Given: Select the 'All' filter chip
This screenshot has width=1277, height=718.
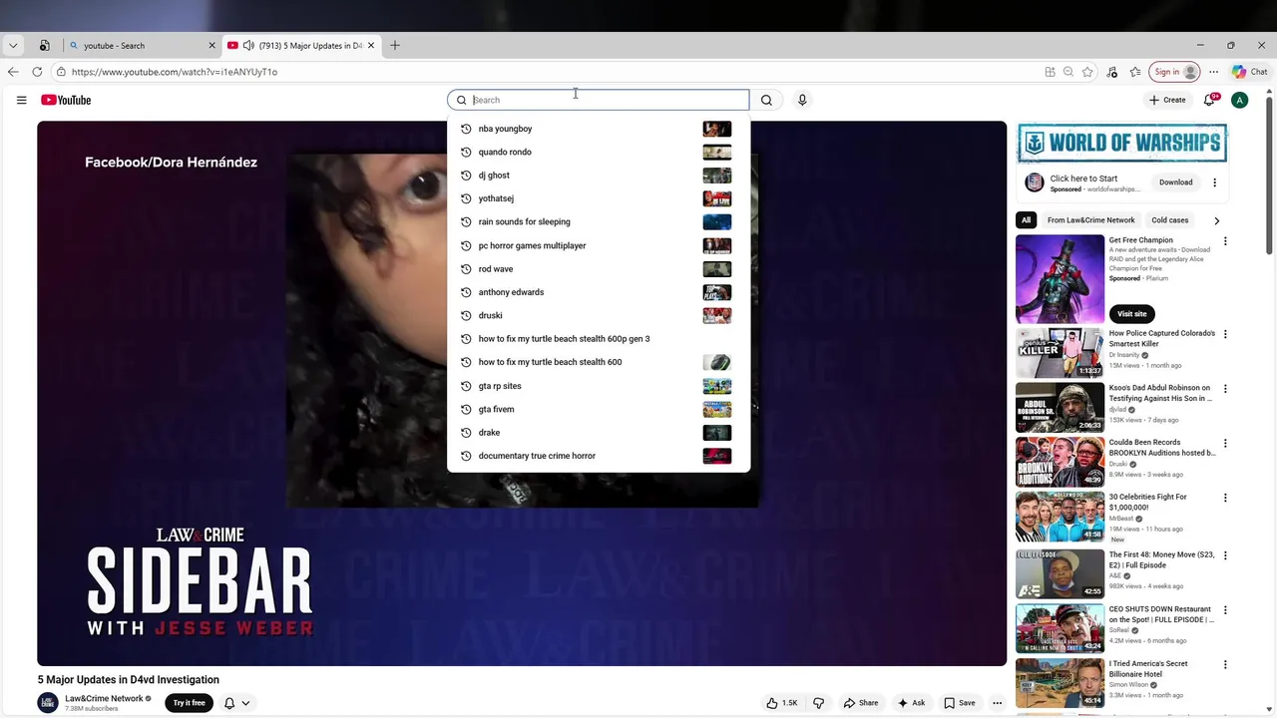Looking at the screenshot, I should pos(1026,220).
